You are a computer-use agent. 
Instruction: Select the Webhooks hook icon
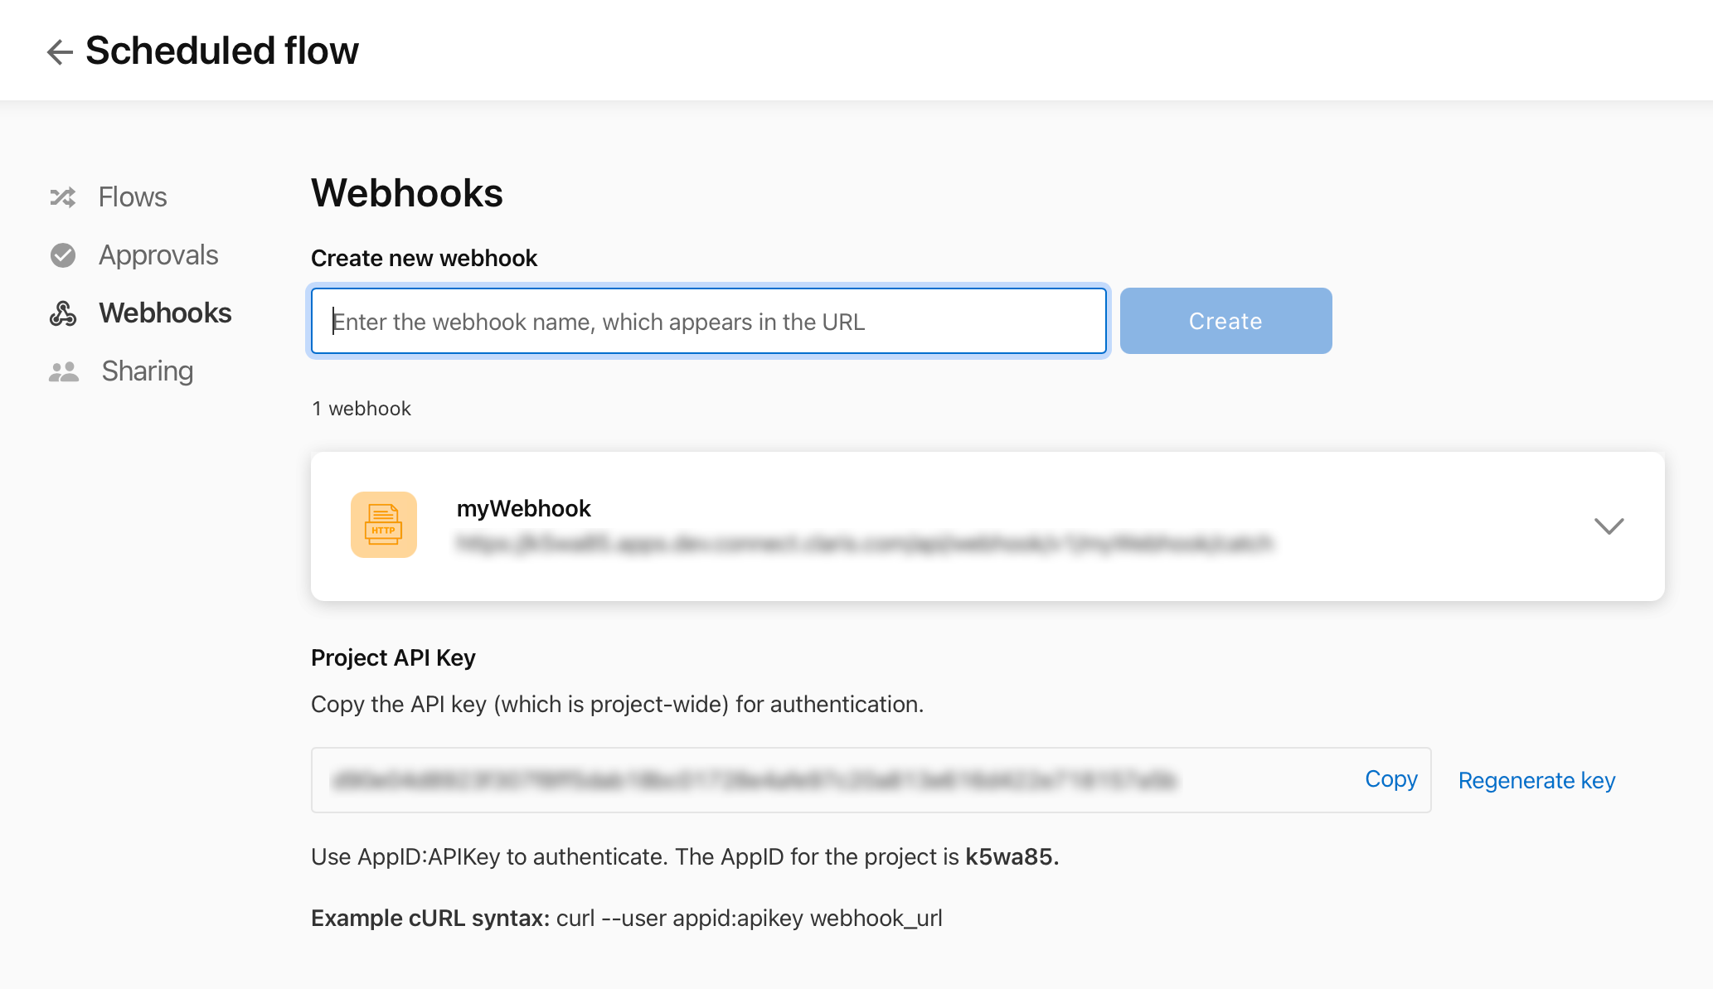62,313
